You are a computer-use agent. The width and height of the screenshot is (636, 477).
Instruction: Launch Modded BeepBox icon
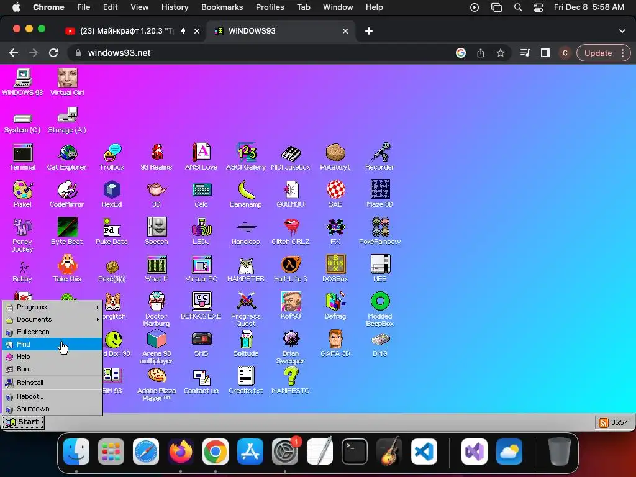pyautogui.click(x=379, y=309)
